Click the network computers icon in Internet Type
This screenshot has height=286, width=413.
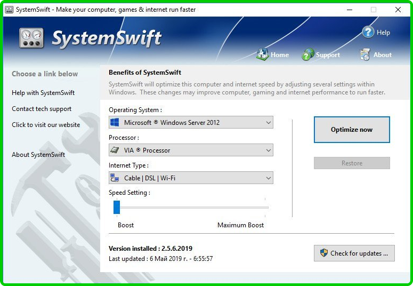click(115, 178)
